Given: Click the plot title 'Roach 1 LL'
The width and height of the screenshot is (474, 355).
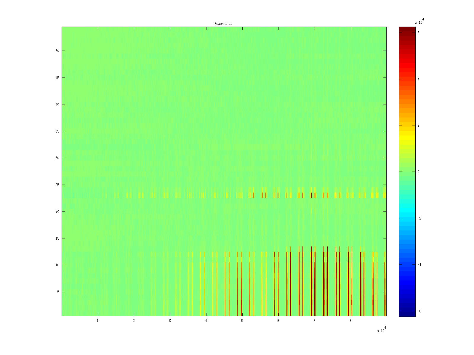Looking at the screenshot, I should [x=223, y=24].
